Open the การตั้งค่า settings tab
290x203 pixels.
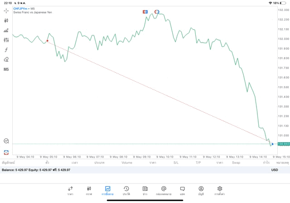[220, 190]
